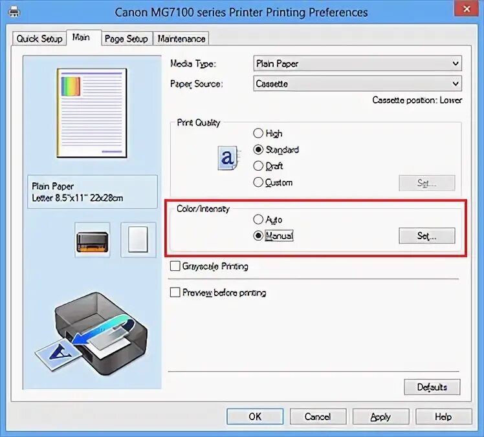Click the 'Cassette position: Lower' text
Screen dimensions: 484x437
pos(417,100)
